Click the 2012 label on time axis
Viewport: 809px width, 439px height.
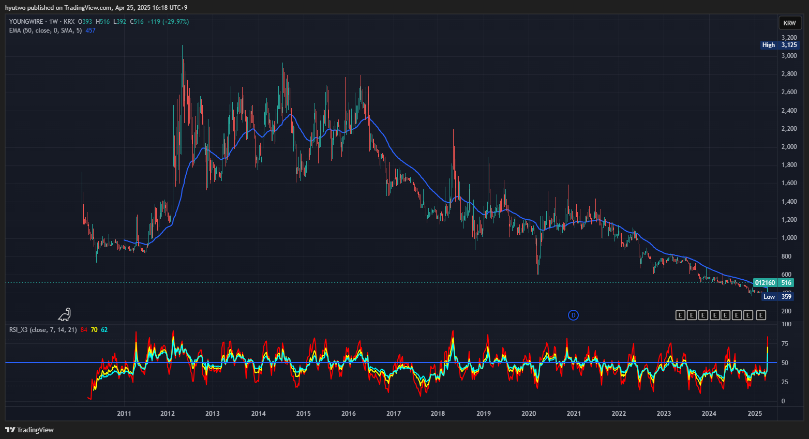click(168, 413)
